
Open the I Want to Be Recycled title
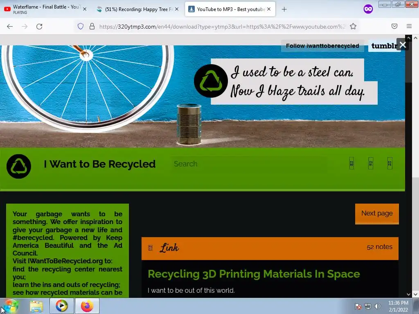(x=100, y=164)
